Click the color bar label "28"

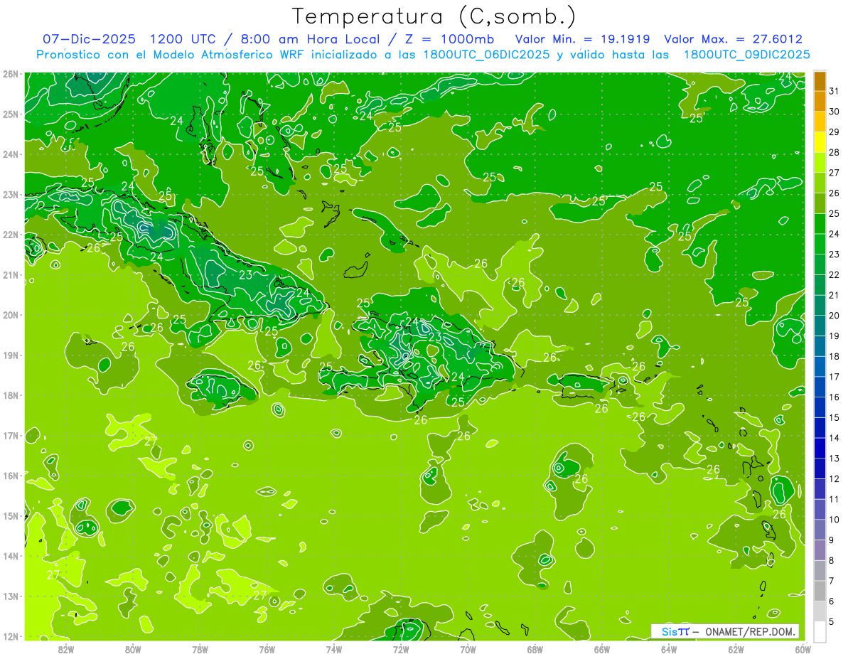point(834,153)
